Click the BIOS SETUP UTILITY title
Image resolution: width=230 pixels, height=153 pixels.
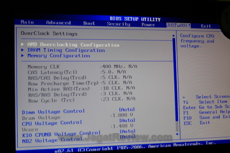click(x=135, y=19)
